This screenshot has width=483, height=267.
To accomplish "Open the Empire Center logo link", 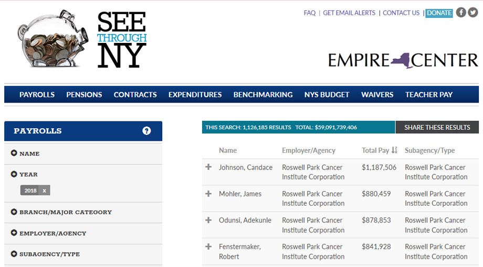I will (403, 60).
